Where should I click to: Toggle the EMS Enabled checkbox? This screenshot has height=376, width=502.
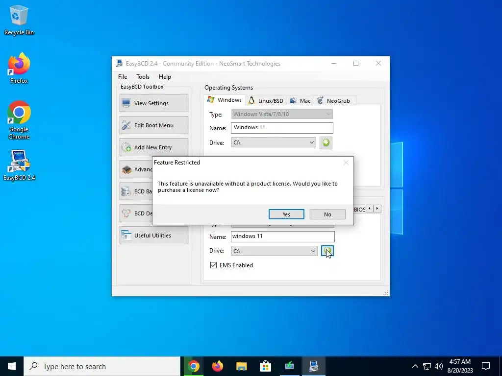click(x=213, y=265)
